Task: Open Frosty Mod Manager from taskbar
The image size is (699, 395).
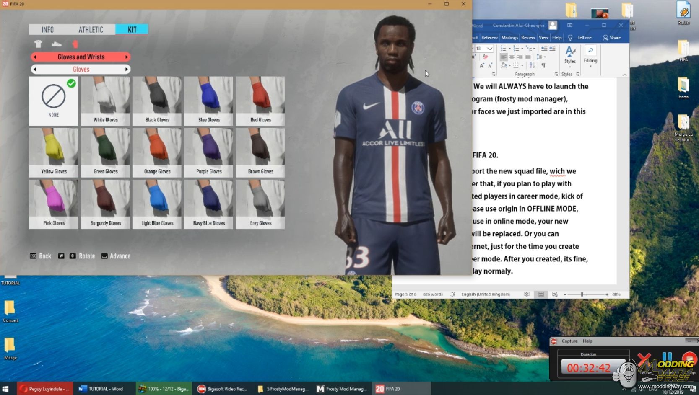Action: tap(342, 389)
